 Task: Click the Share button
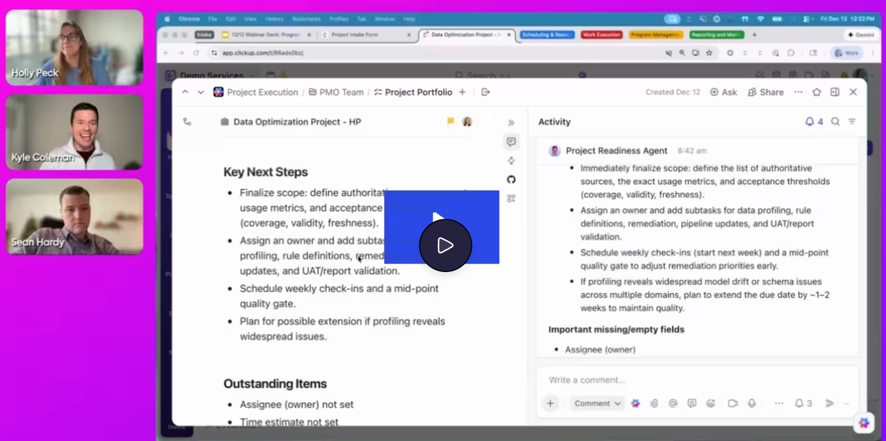pyautogui.click(x=765, y=92)
